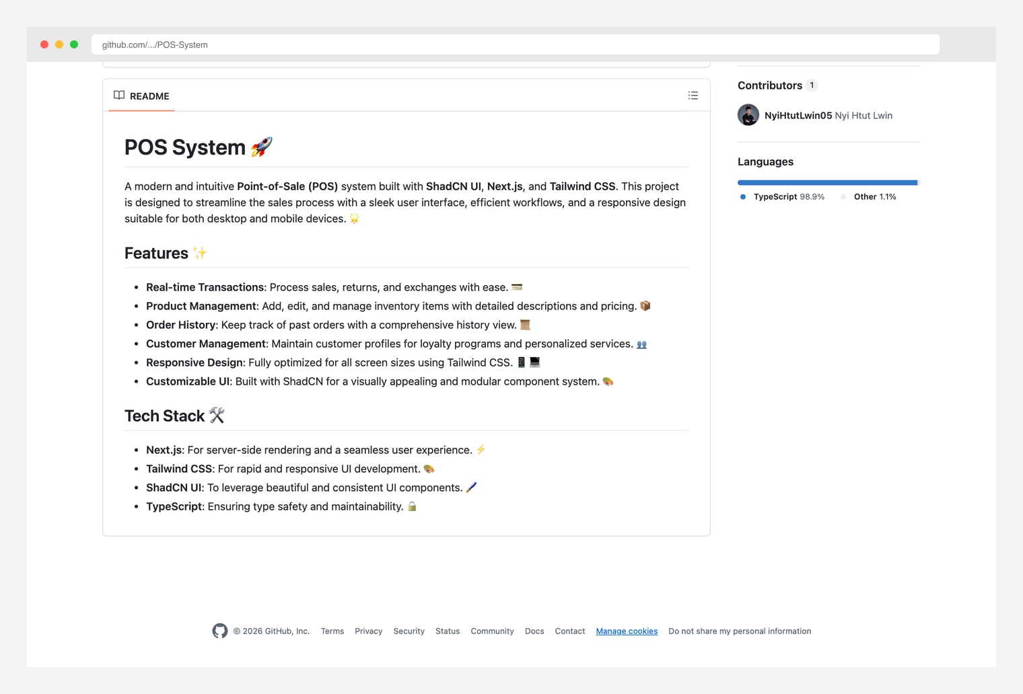Image resolution: width=1023 pixels, height=694 pixels.
Task: Click the tools emoji beside Tech Stack
Action: 217,416
